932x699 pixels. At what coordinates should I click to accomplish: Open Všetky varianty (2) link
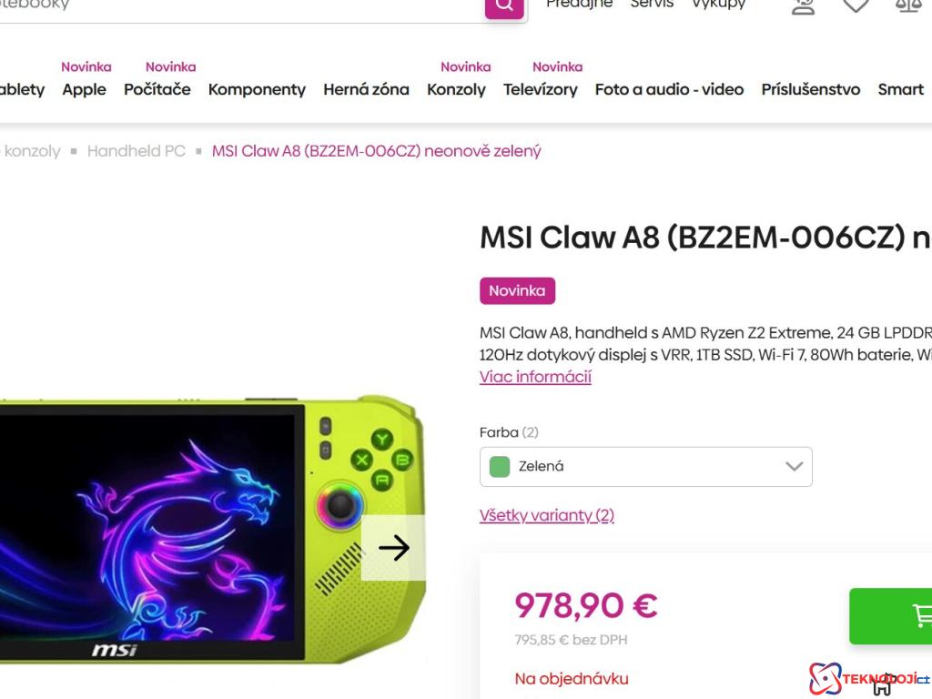click(x=546, y=515)
